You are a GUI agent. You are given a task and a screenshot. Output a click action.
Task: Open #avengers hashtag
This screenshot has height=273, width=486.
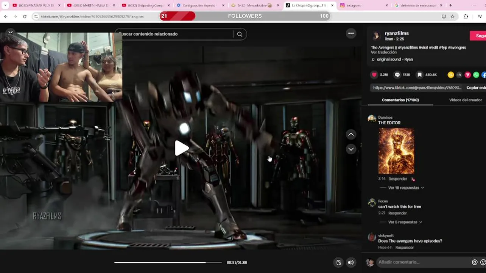(x=457, y=48)
